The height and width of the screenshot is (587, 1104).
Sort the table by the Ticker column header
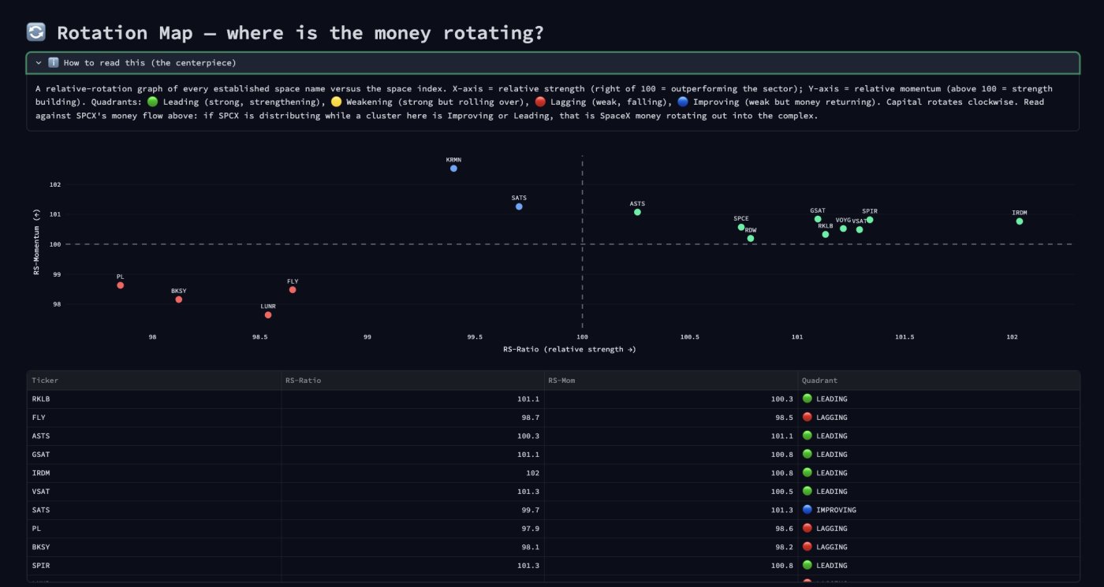click(x=155, y=381)
